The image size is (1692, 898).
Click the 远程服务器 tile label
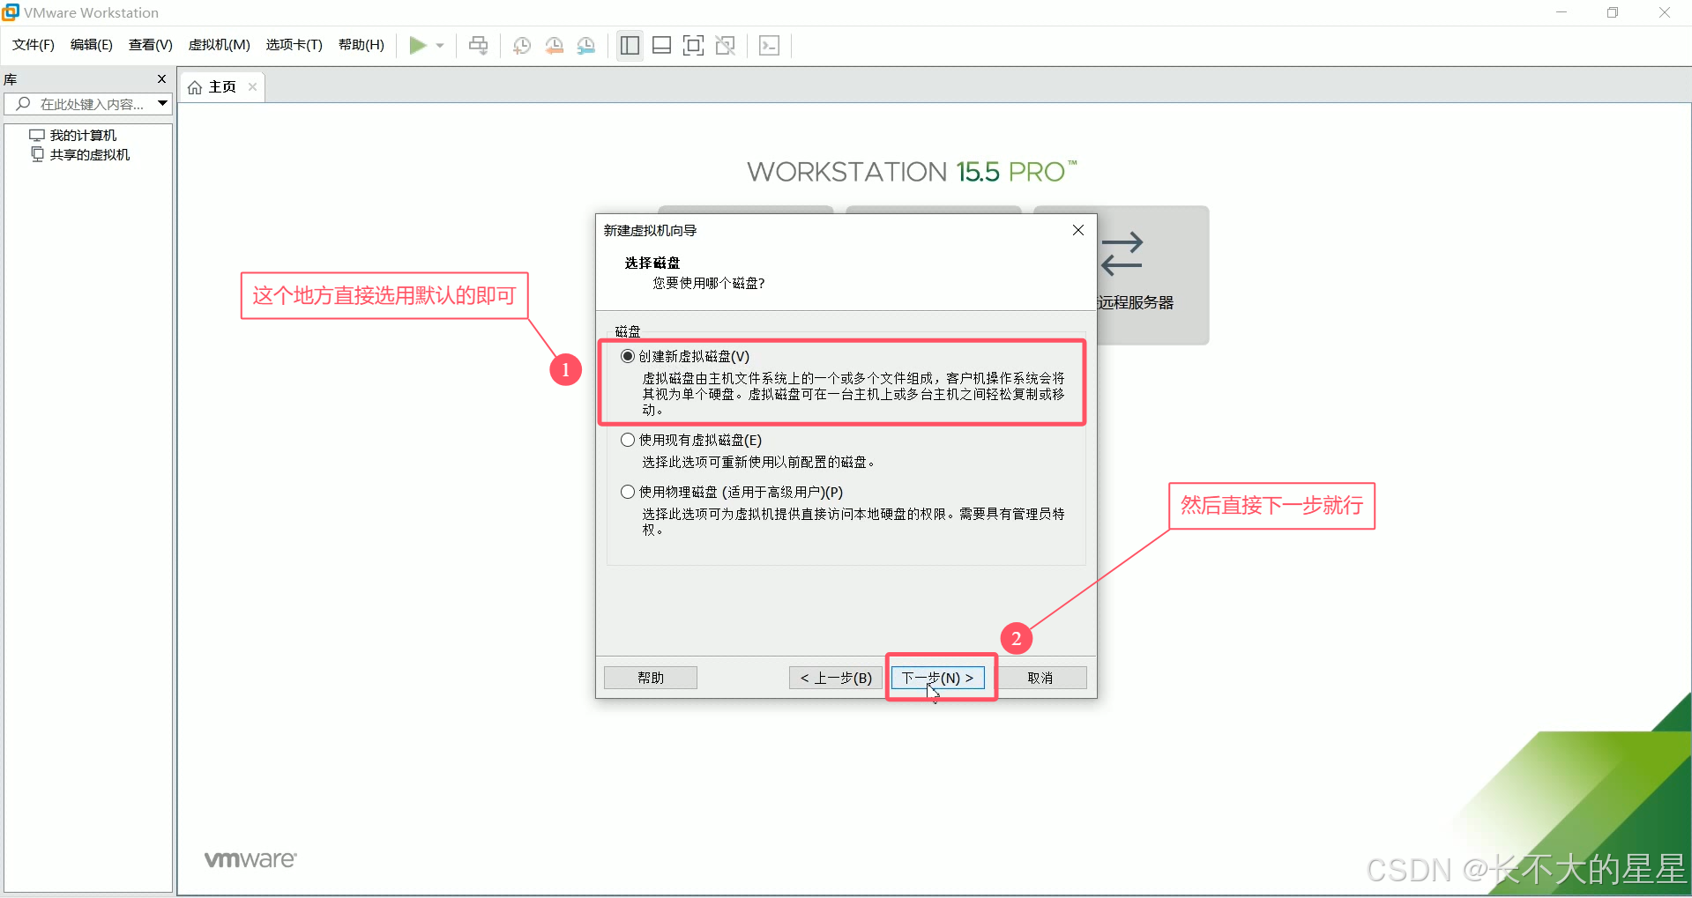[x=1136, y=302]
